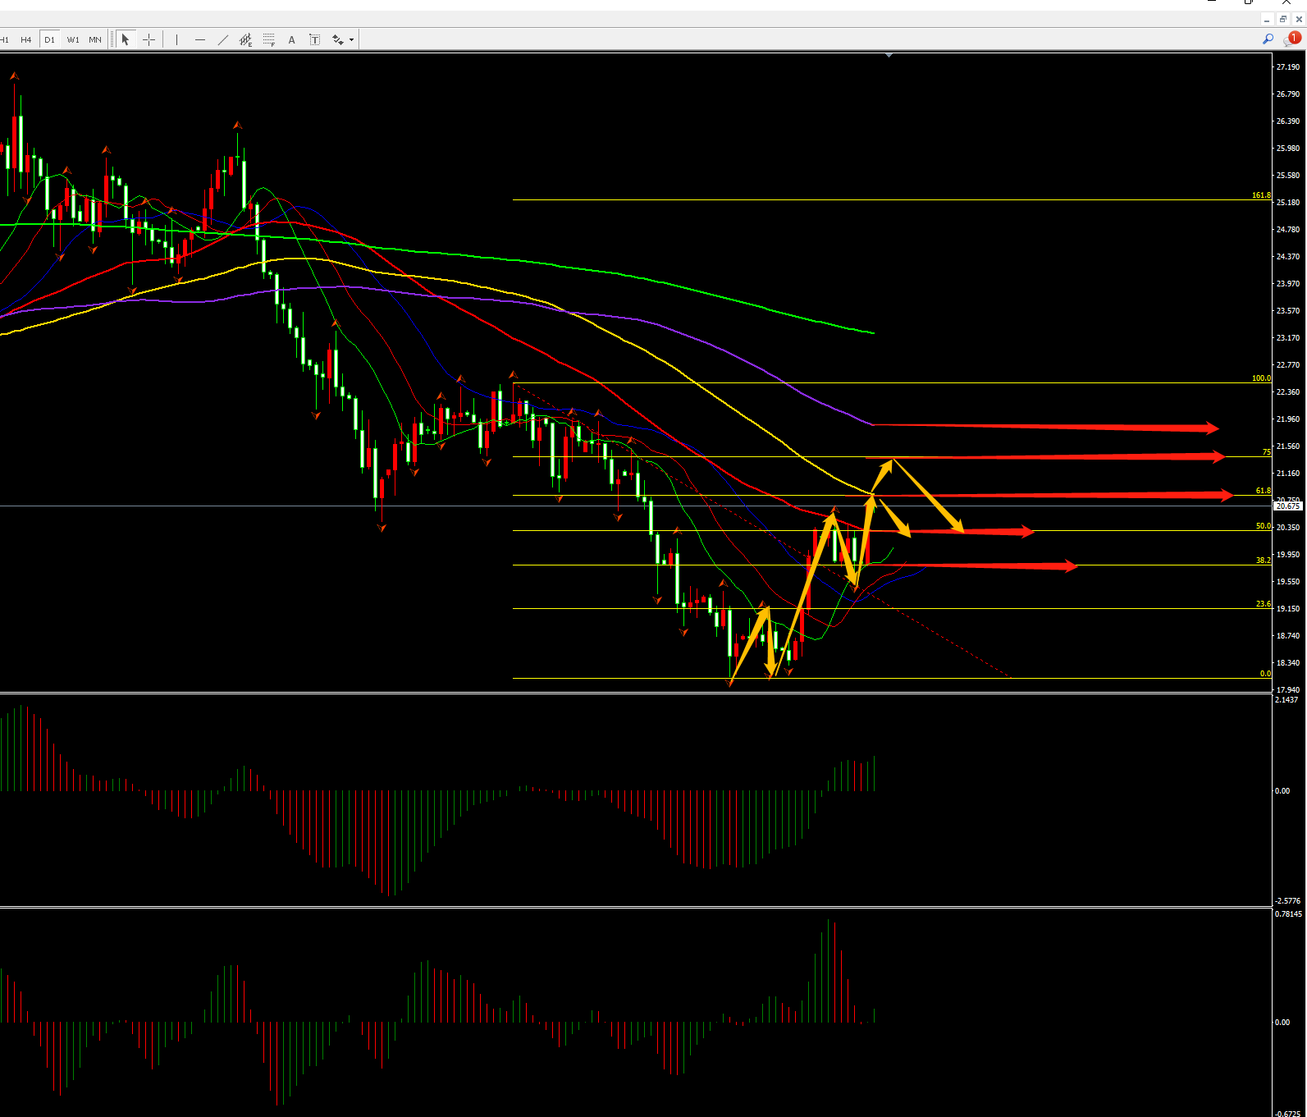Screen dimensions: 1307x1117
Task: Open the search magnifier
Action: tap(1268, 39)
